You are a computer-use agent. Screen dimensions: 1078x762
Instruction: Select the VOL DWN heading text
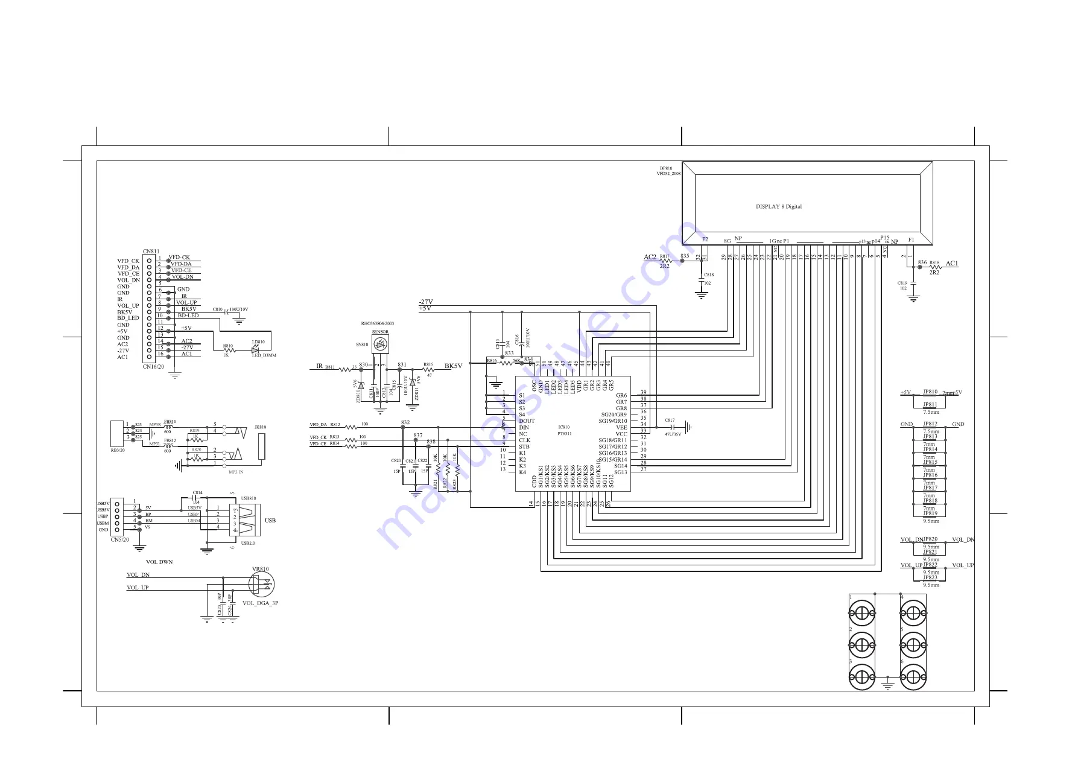(x=159, y=562)
